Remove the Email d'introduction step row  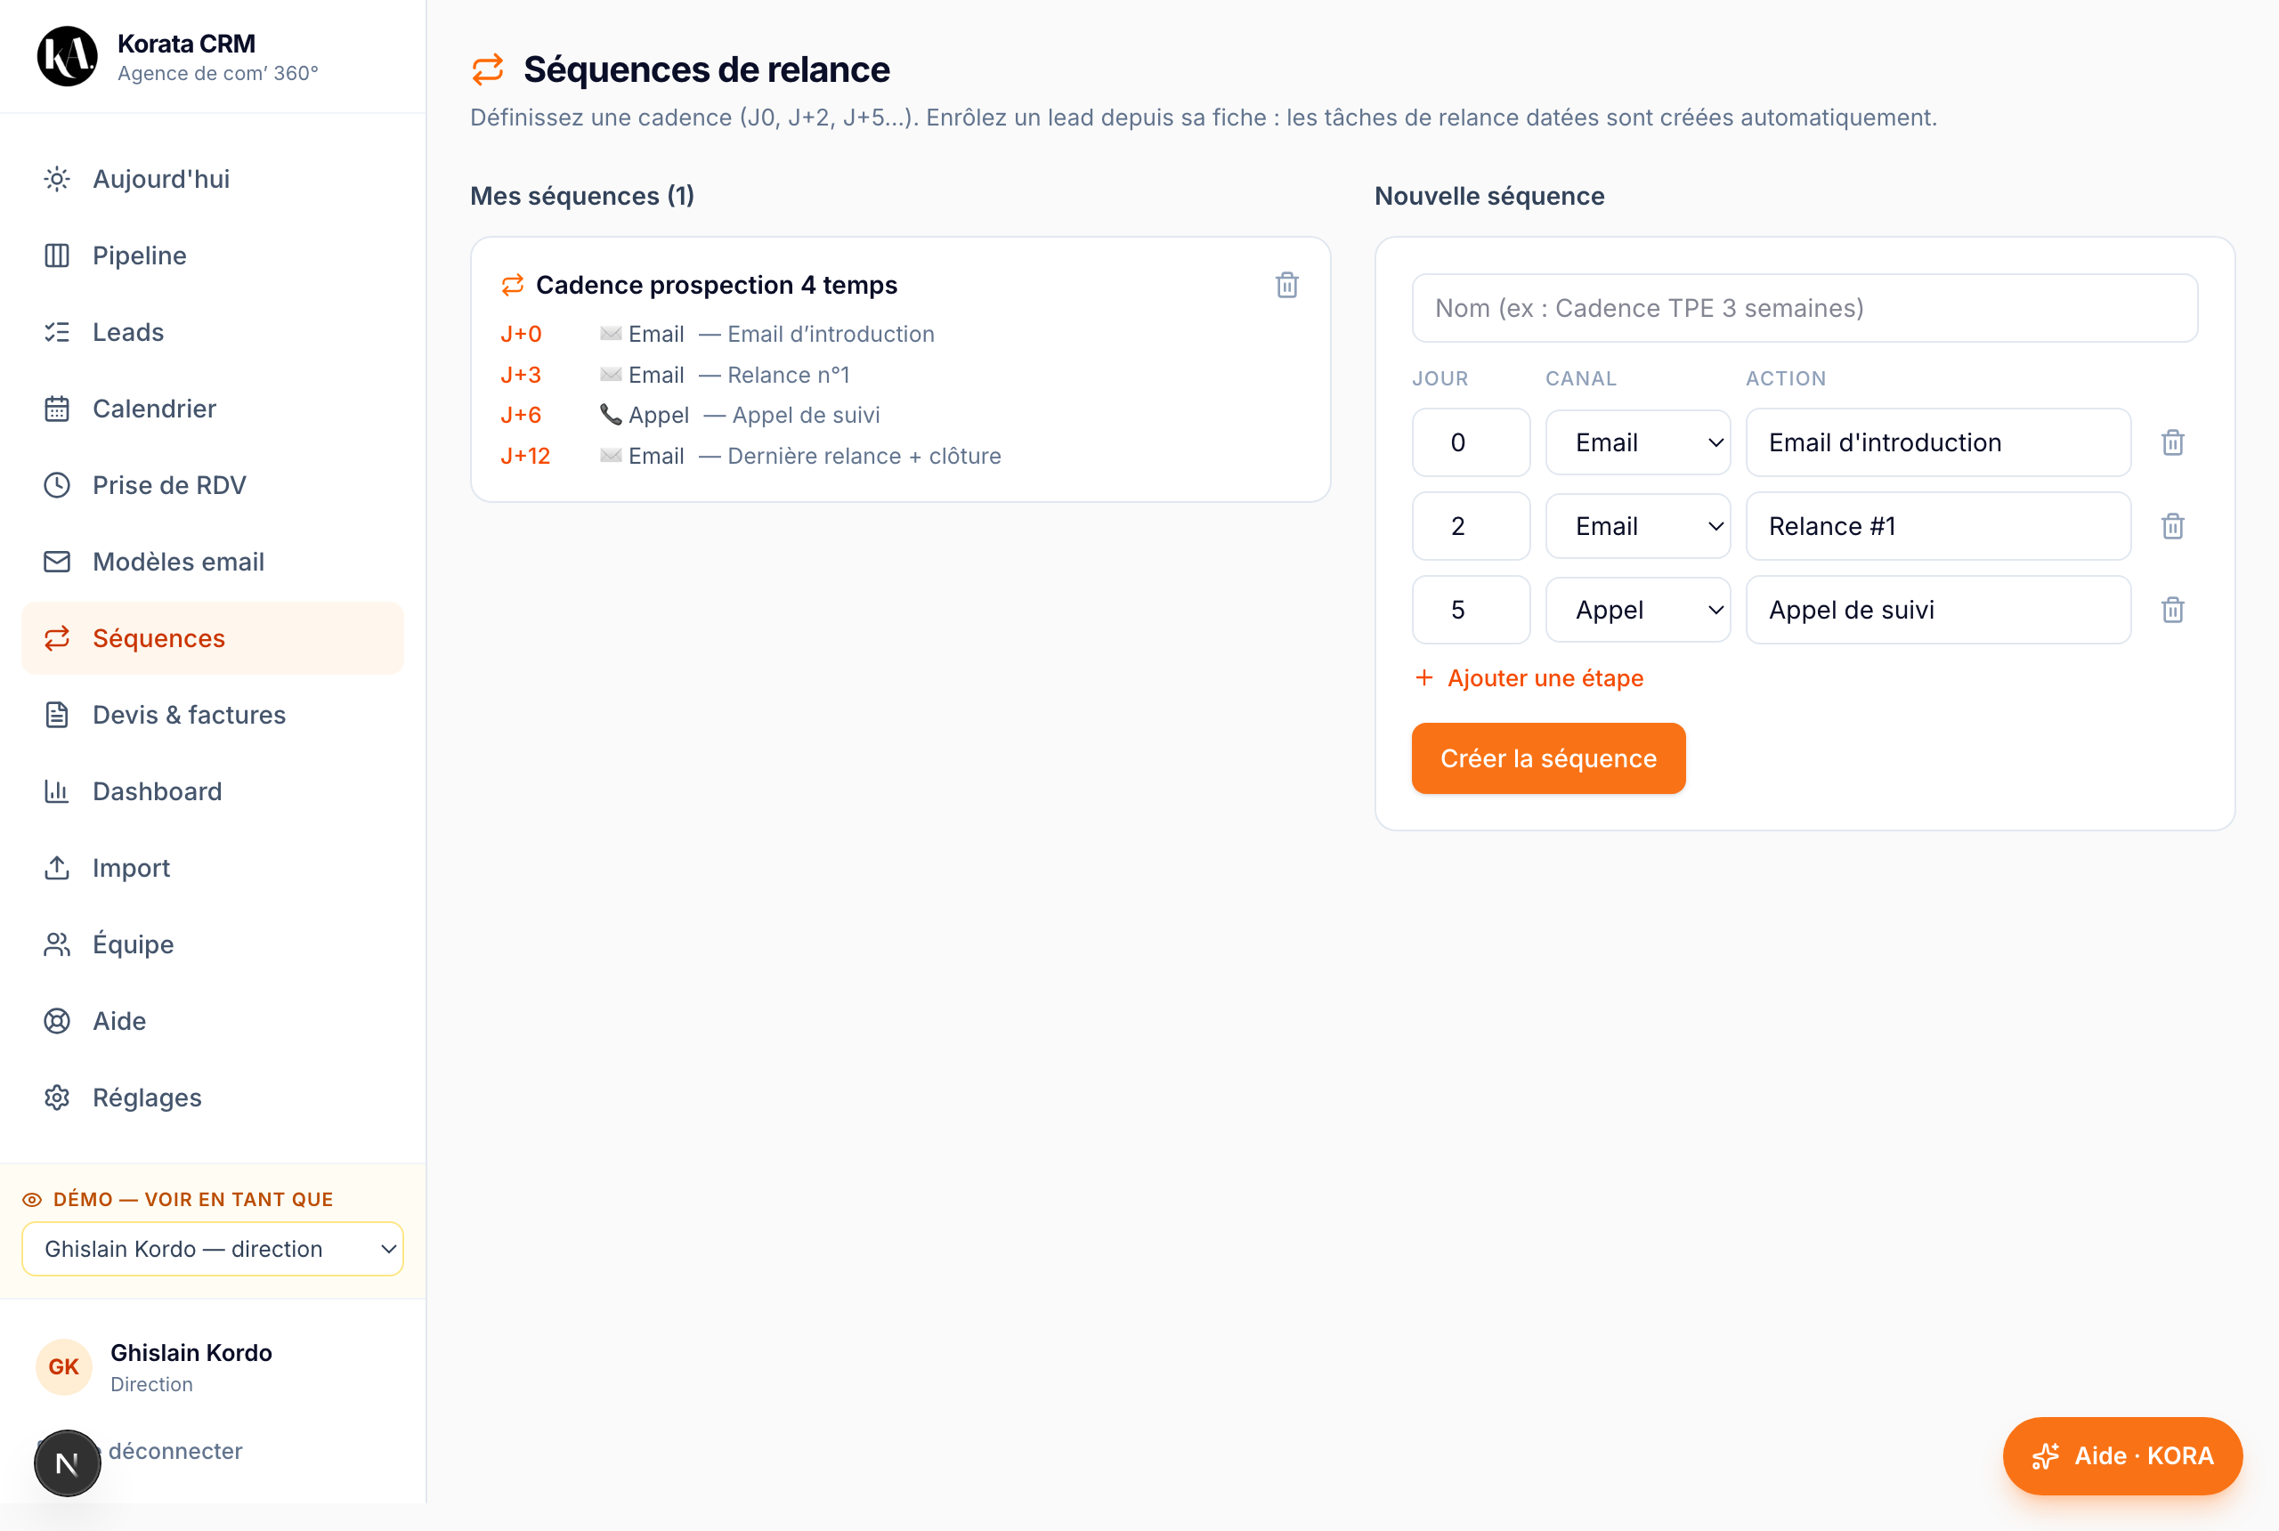tap(2171, 442)
